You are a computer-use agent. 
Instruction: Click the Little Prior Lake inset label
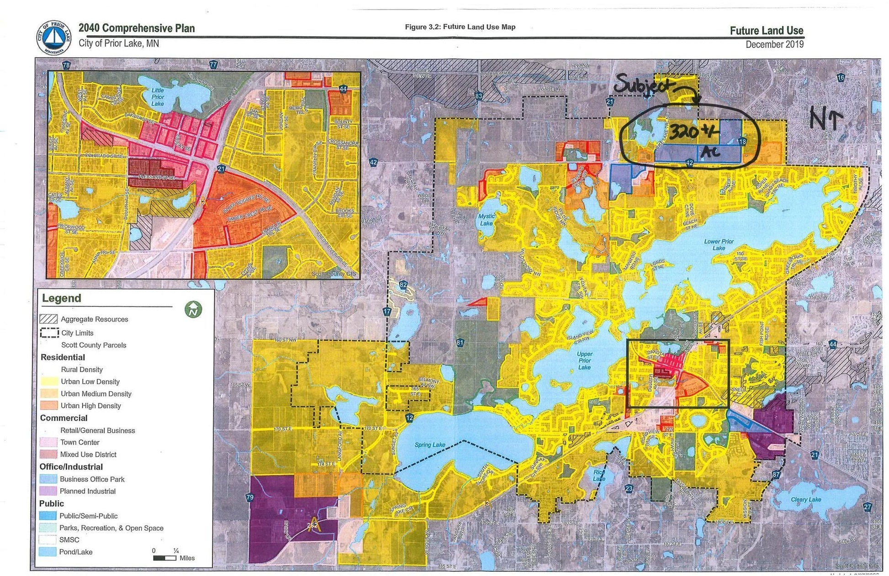coord(158,97)
